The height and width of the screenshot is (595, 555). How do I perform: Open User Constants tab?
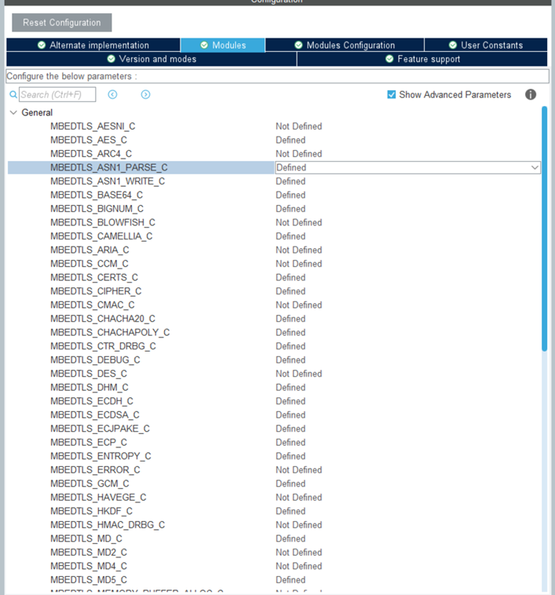coord(486,45)
